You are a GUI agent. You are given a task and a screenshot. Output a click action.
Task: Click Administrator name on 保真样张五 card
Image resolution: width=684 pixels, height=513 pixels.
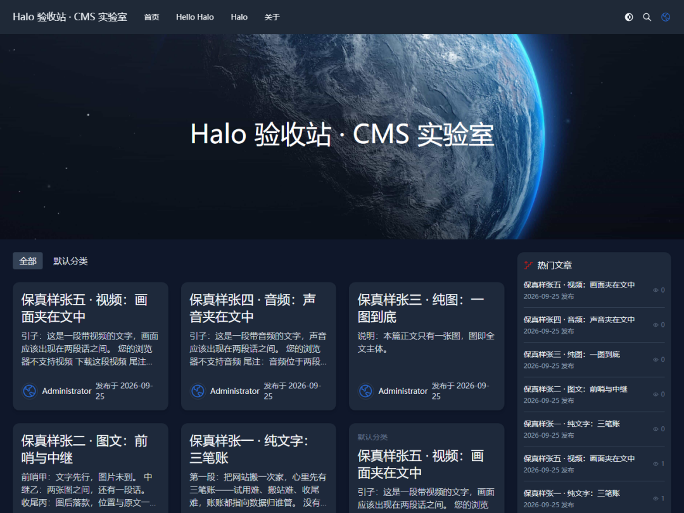[66, 391]
